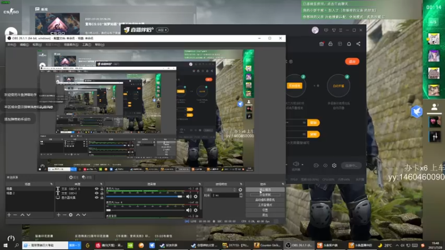
Task: Click the orange exit button in streaming companion
Action: tap(352, 62)
